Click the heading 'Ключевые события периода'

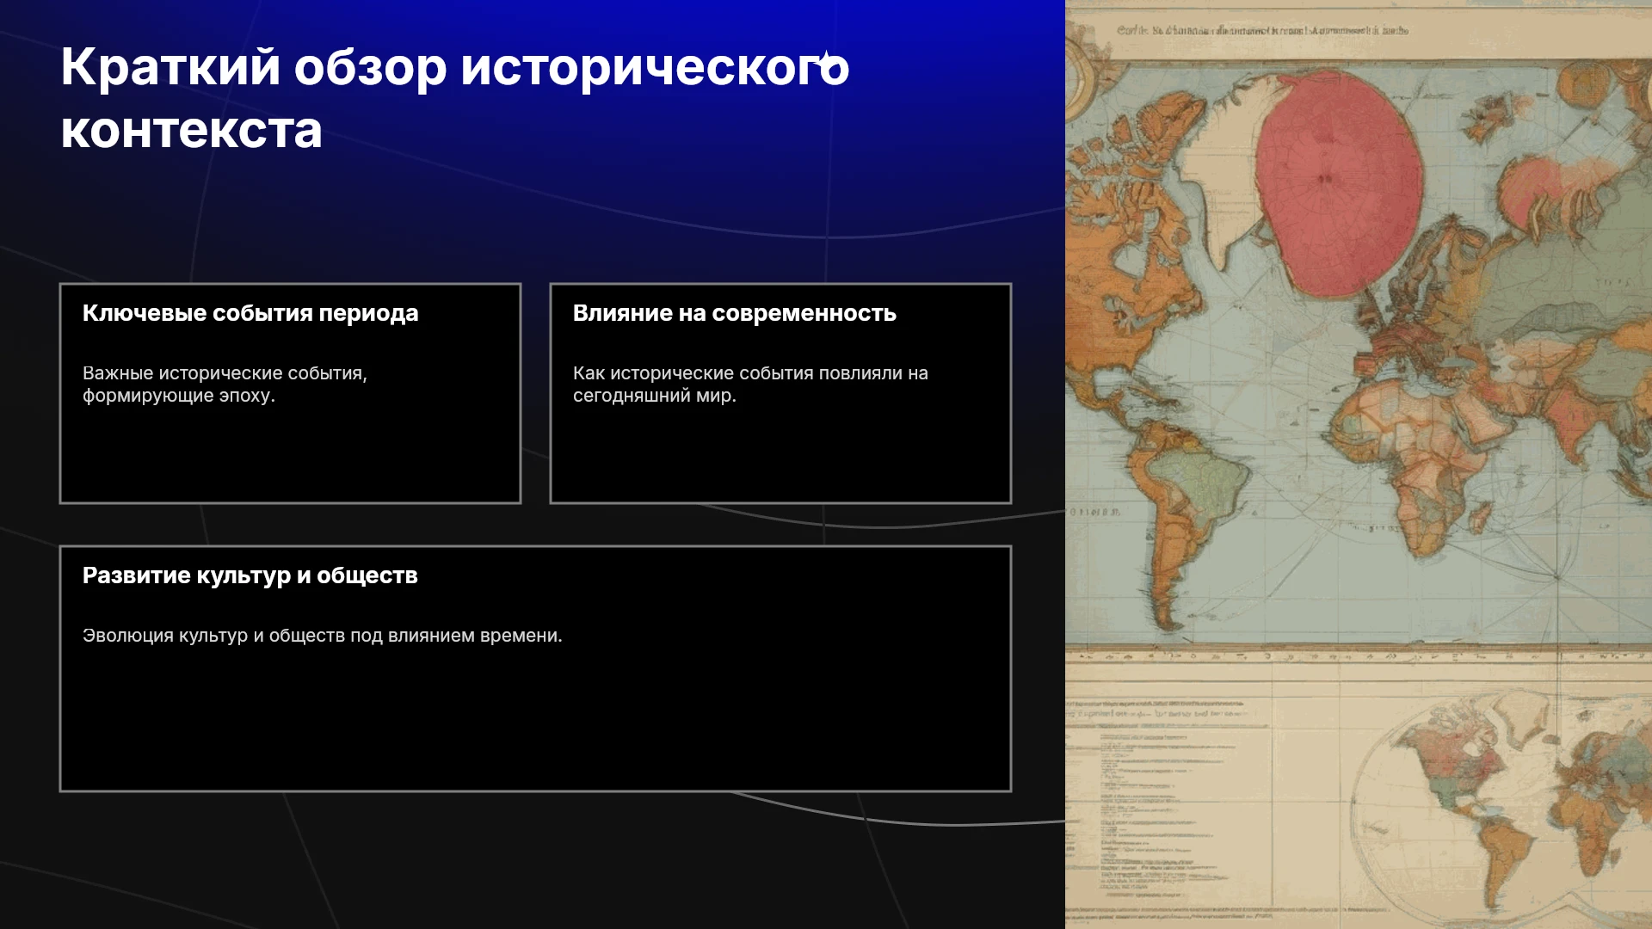pyautogui.click(x=250, y=313)
